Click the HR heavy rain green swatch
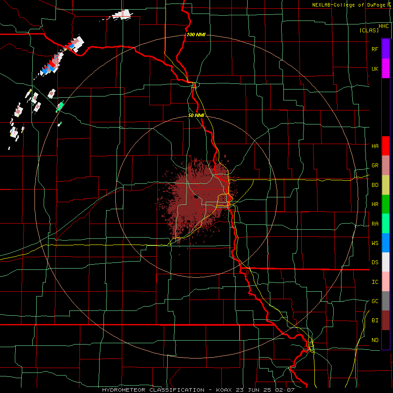 [x=386, y=204]
